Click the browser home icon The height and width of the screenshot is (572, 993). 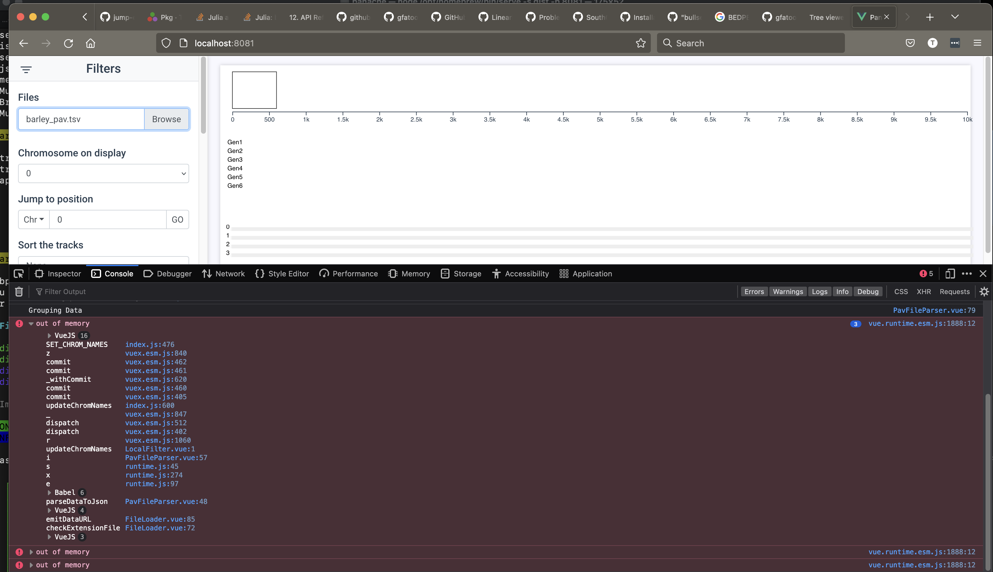(x=91, y=43)
